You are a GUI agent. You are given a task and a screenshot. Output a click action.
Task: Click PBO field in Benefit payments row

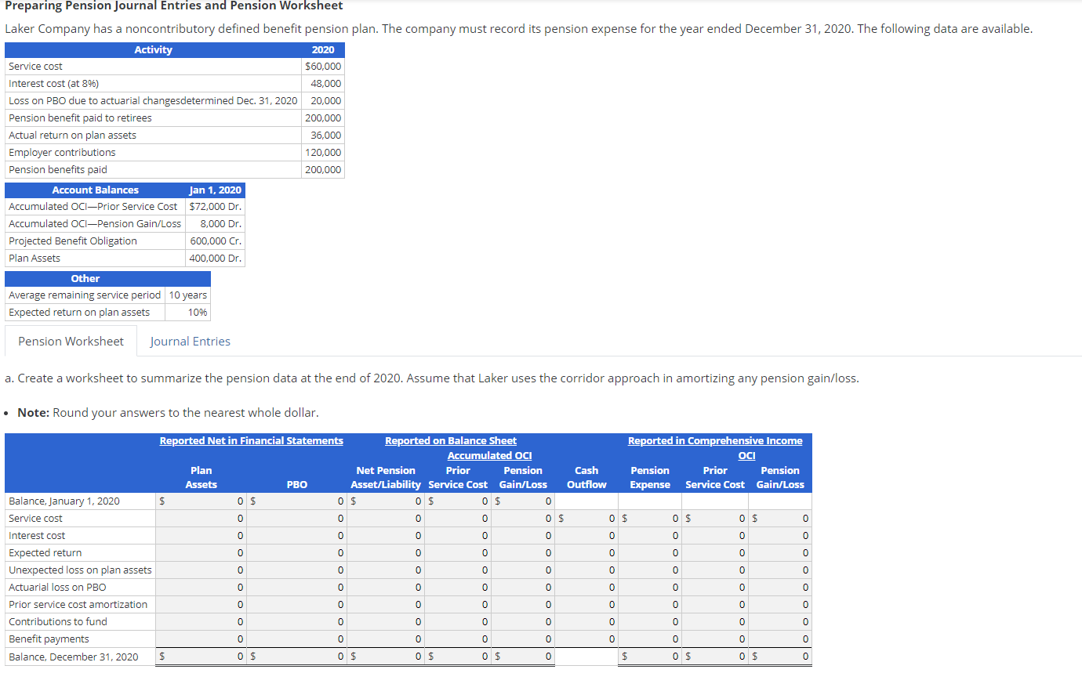pos(296,639)
